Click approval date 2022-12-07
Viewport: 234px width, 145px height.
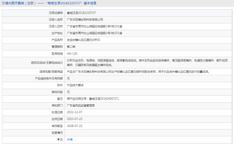click(75, 112)
